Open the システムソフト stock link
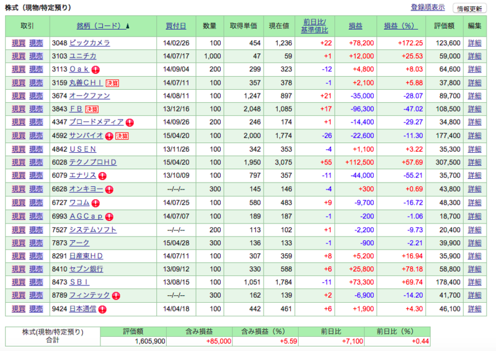496x351 pixels. pyautogui.click(x=93, y=230)
